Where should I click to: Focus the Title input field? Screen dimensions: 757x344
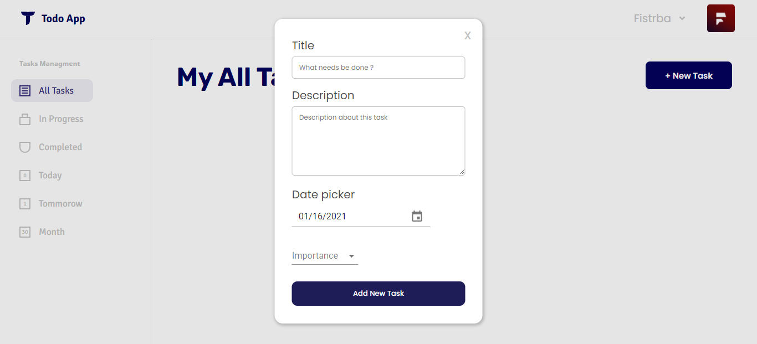tap(378, 68)
